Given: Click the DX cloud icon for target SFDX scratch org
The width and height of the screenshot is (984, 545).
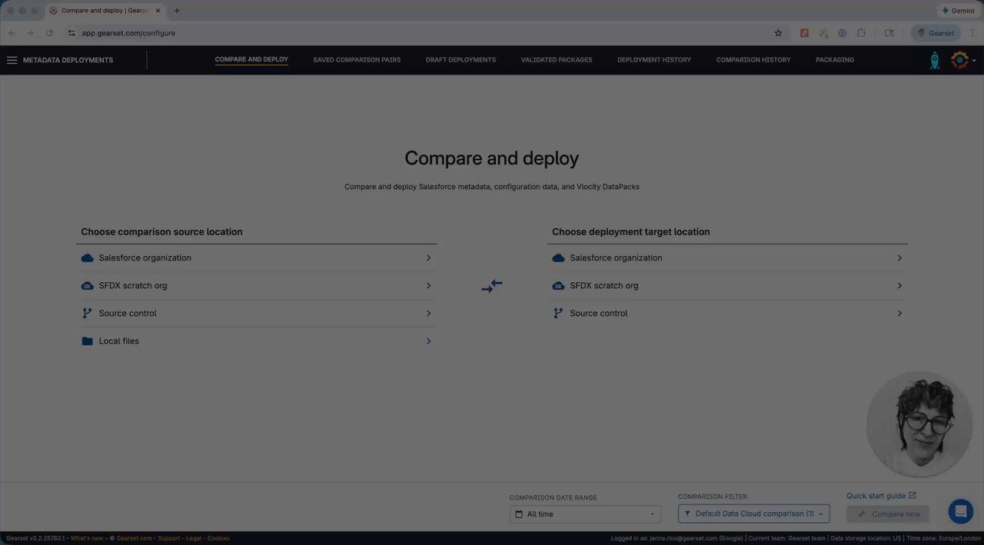Looking at the screenshot, I should tap(558, 286).
